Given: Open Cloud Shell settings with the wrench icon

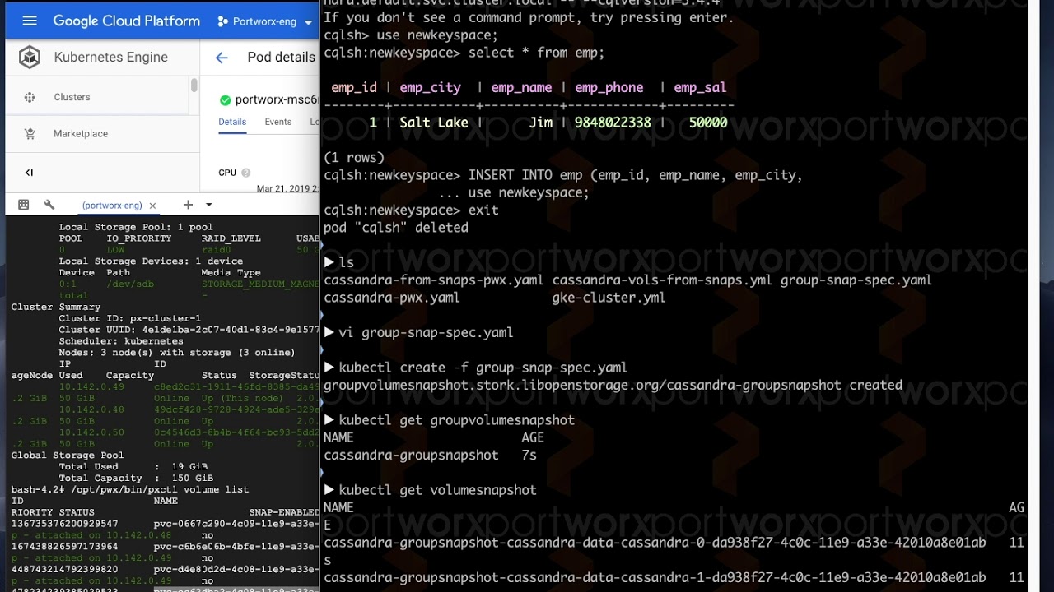Looking at the screenshot, I should click(x=48, y=204).
